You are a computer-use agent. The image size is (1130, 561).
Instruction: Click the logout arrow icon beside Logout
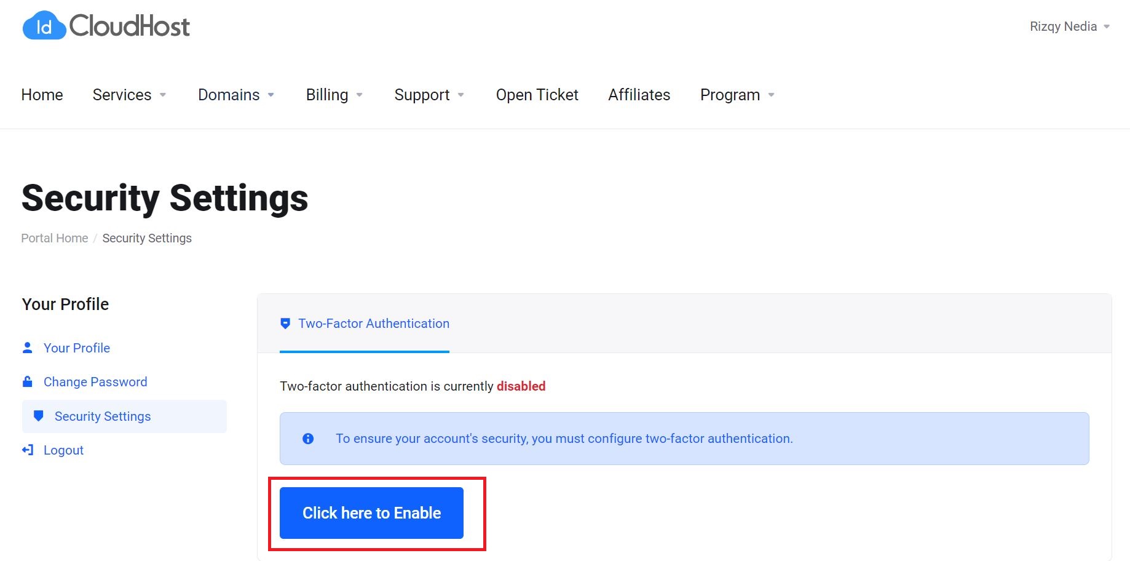coord(27,450)
